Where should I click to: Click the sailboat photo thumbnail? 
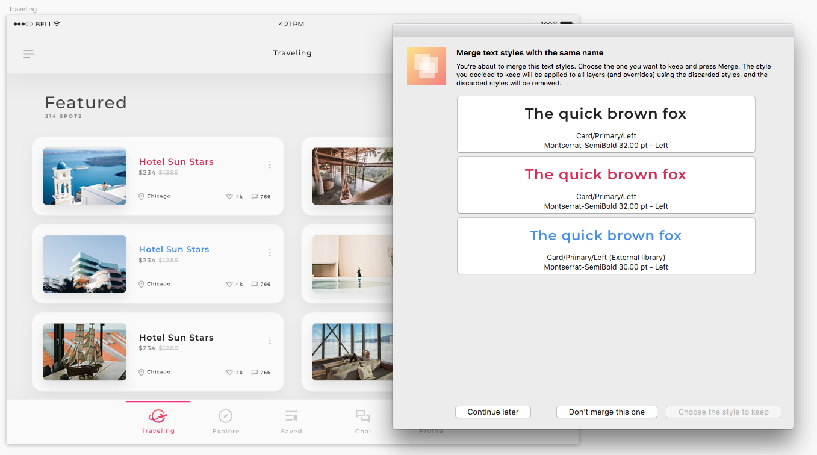click(84, 352)
